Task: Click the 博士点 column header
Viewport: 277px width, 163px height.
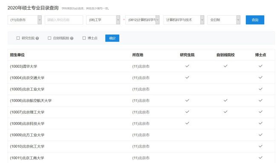Action: [x=260, y=55]
